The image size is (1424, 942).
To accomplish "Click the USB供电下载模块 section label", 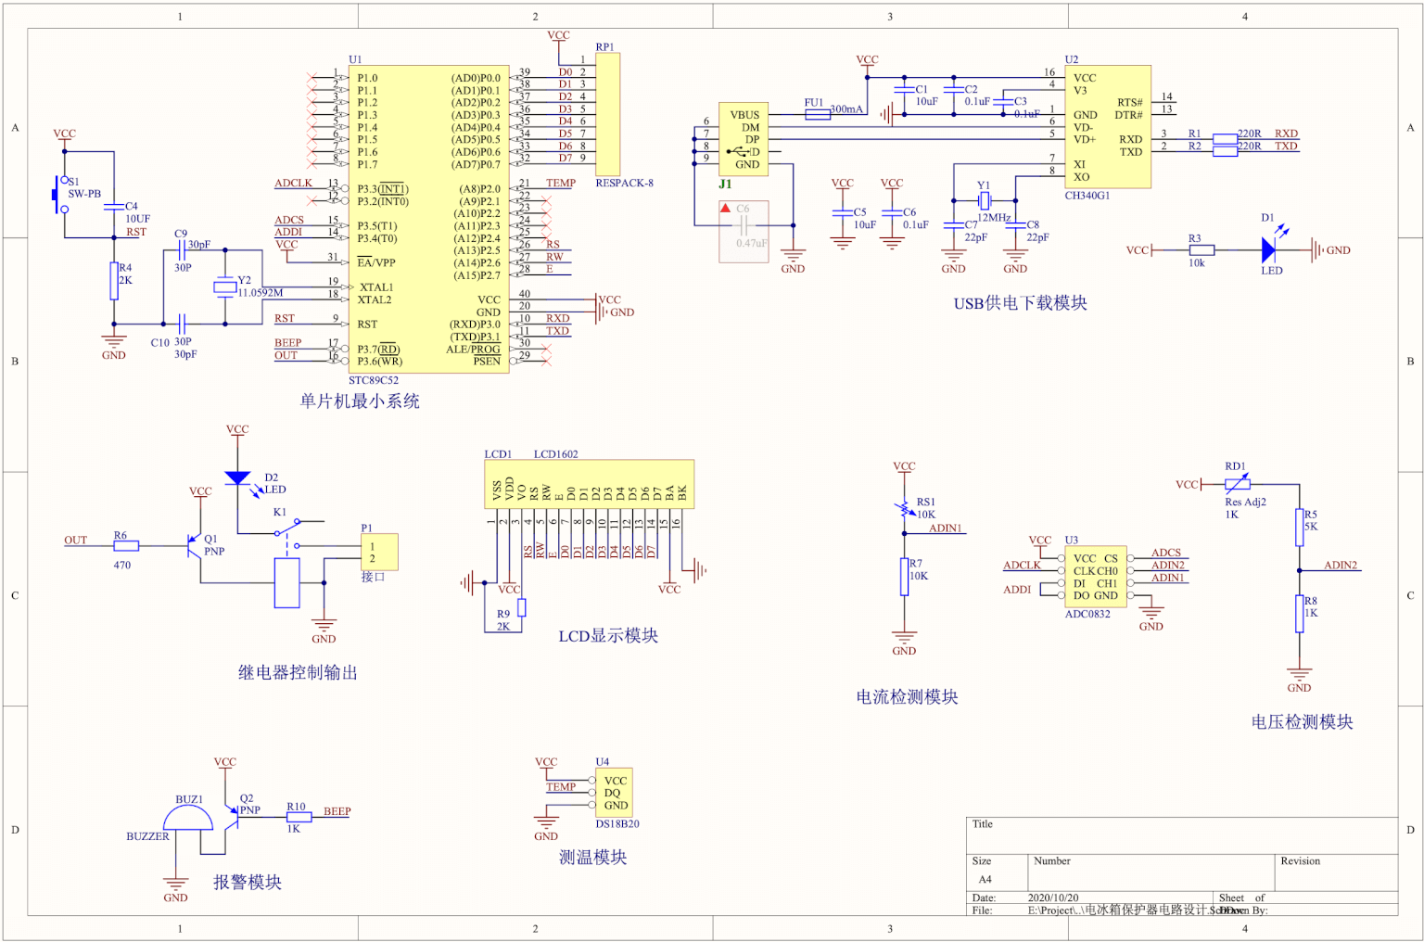I will (1020, 302).
